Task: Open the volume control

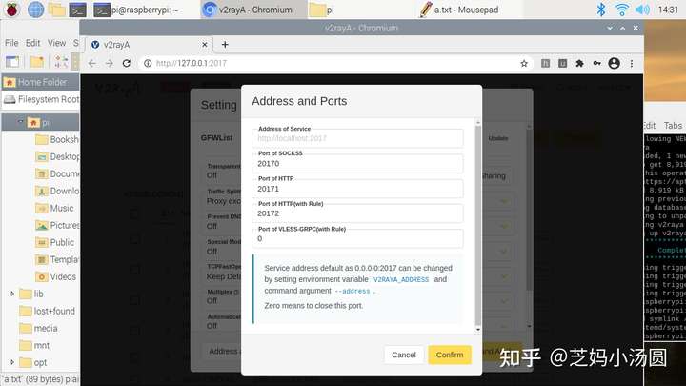Action: click(642, 10)
